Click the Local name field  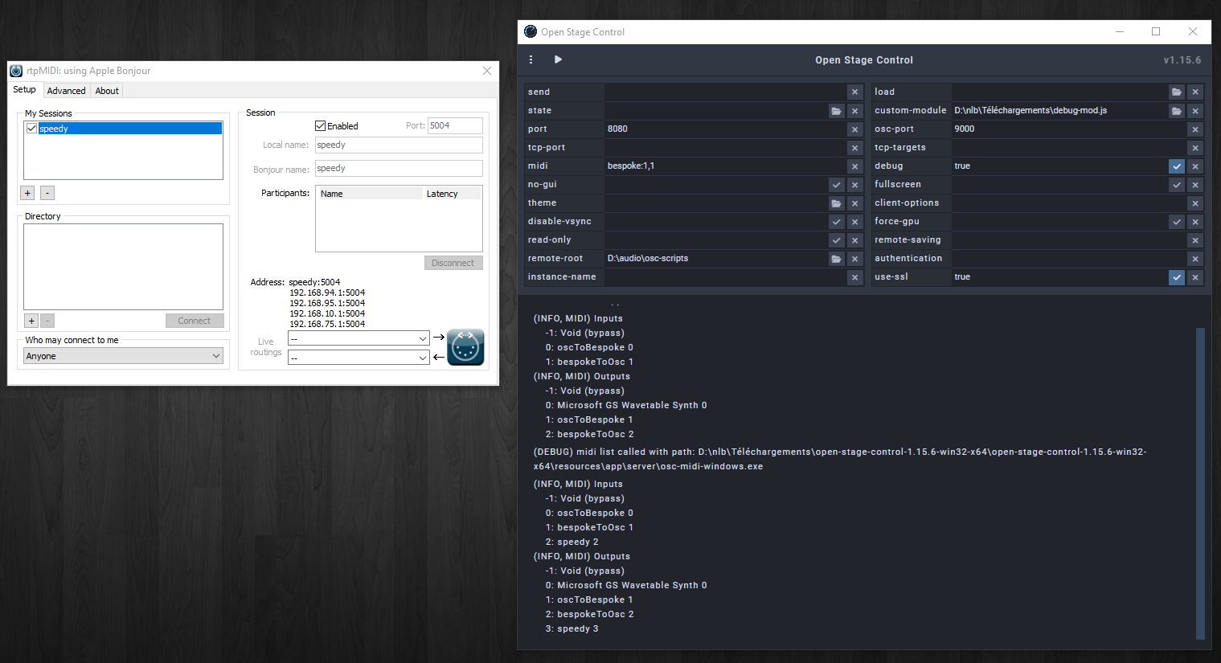click(399, 145)
